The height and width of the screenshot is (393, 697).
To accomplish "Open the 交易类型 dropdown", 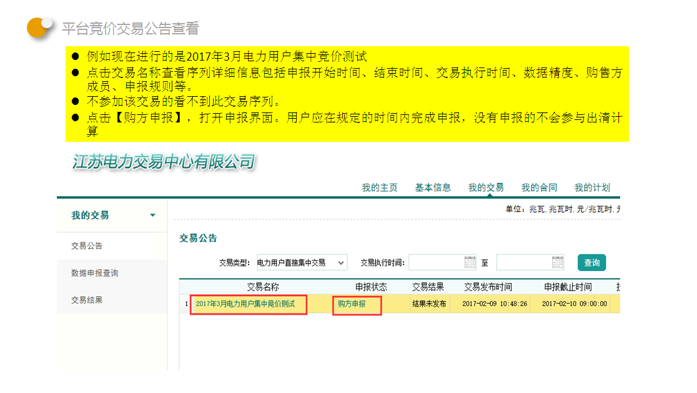I will click(x=301, y=263).
